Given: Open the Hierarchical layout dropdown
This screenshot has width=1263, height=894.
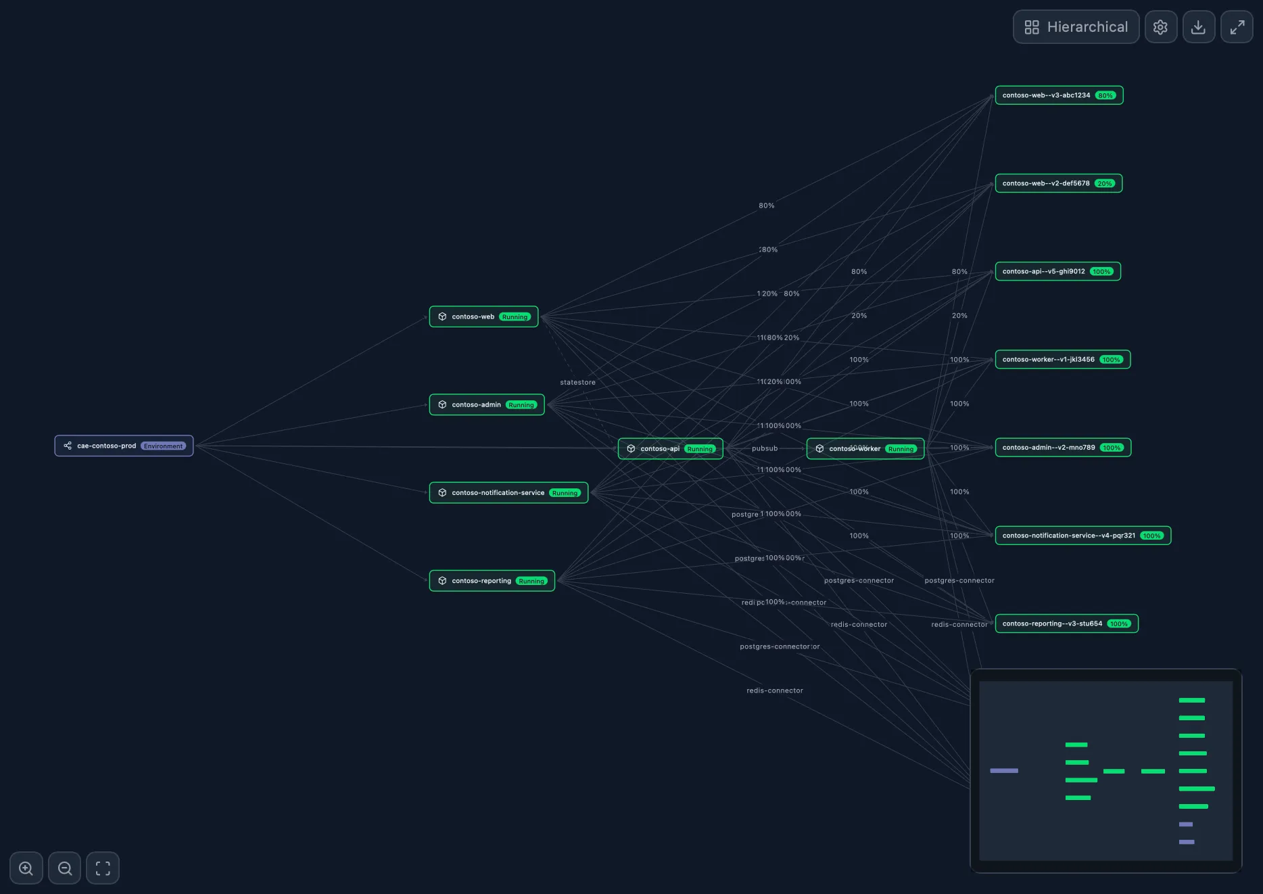Looking at the screenshot, I should point(1087,27).
